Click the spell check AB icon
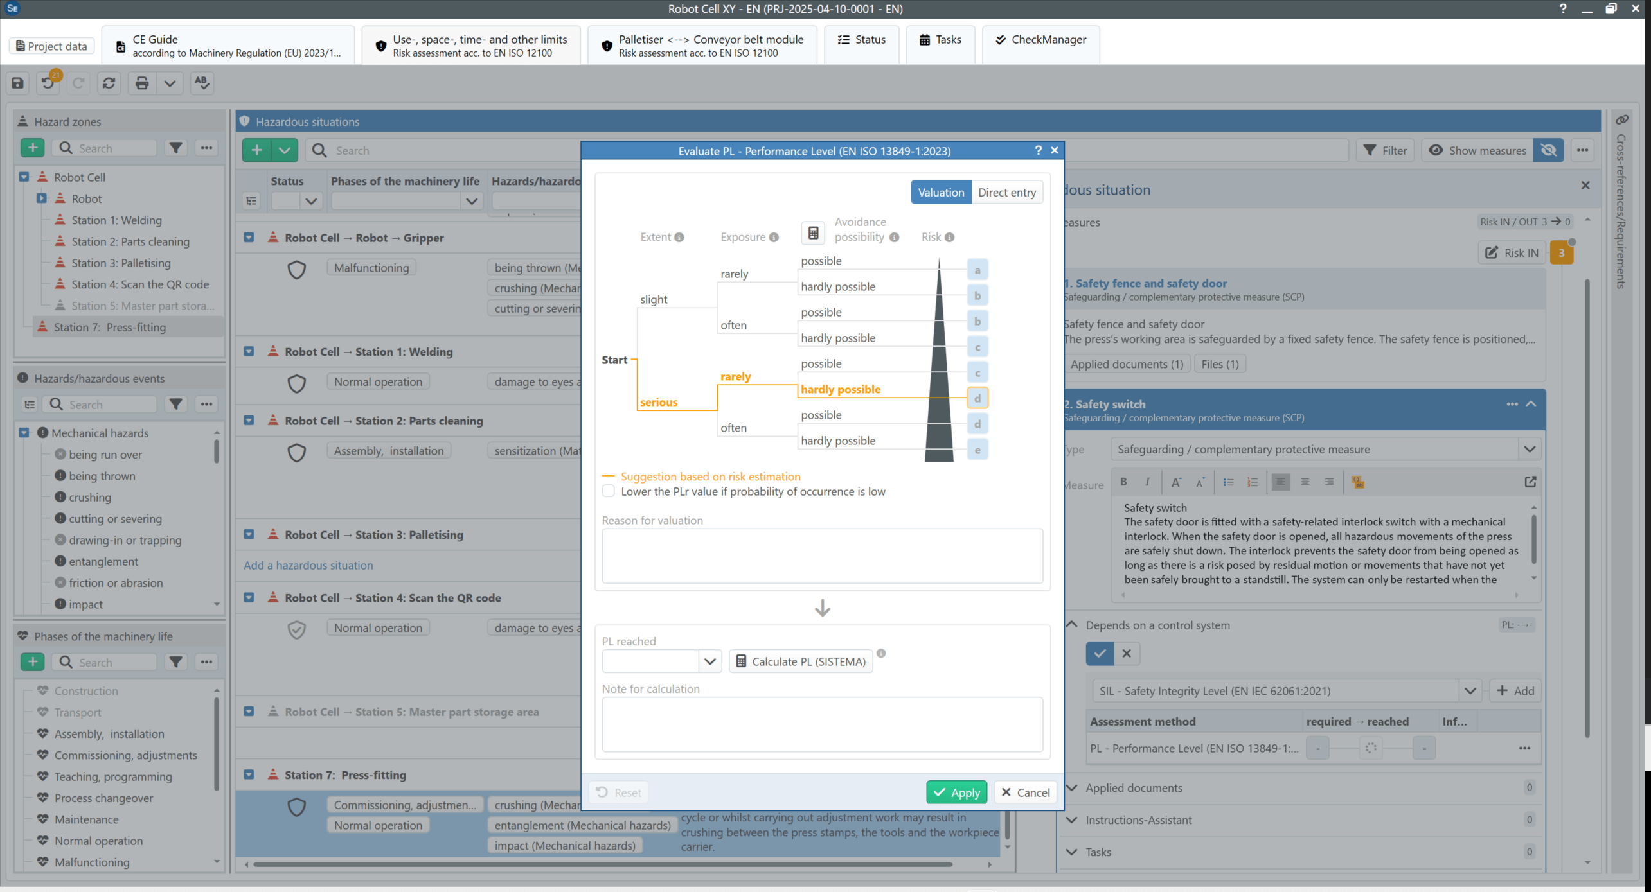This screenshot has width=1651, height=892. click(202, 83)
